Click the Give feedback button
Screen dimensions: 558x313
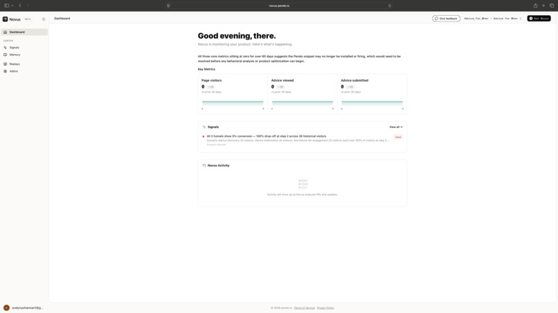tap(446, 19)
